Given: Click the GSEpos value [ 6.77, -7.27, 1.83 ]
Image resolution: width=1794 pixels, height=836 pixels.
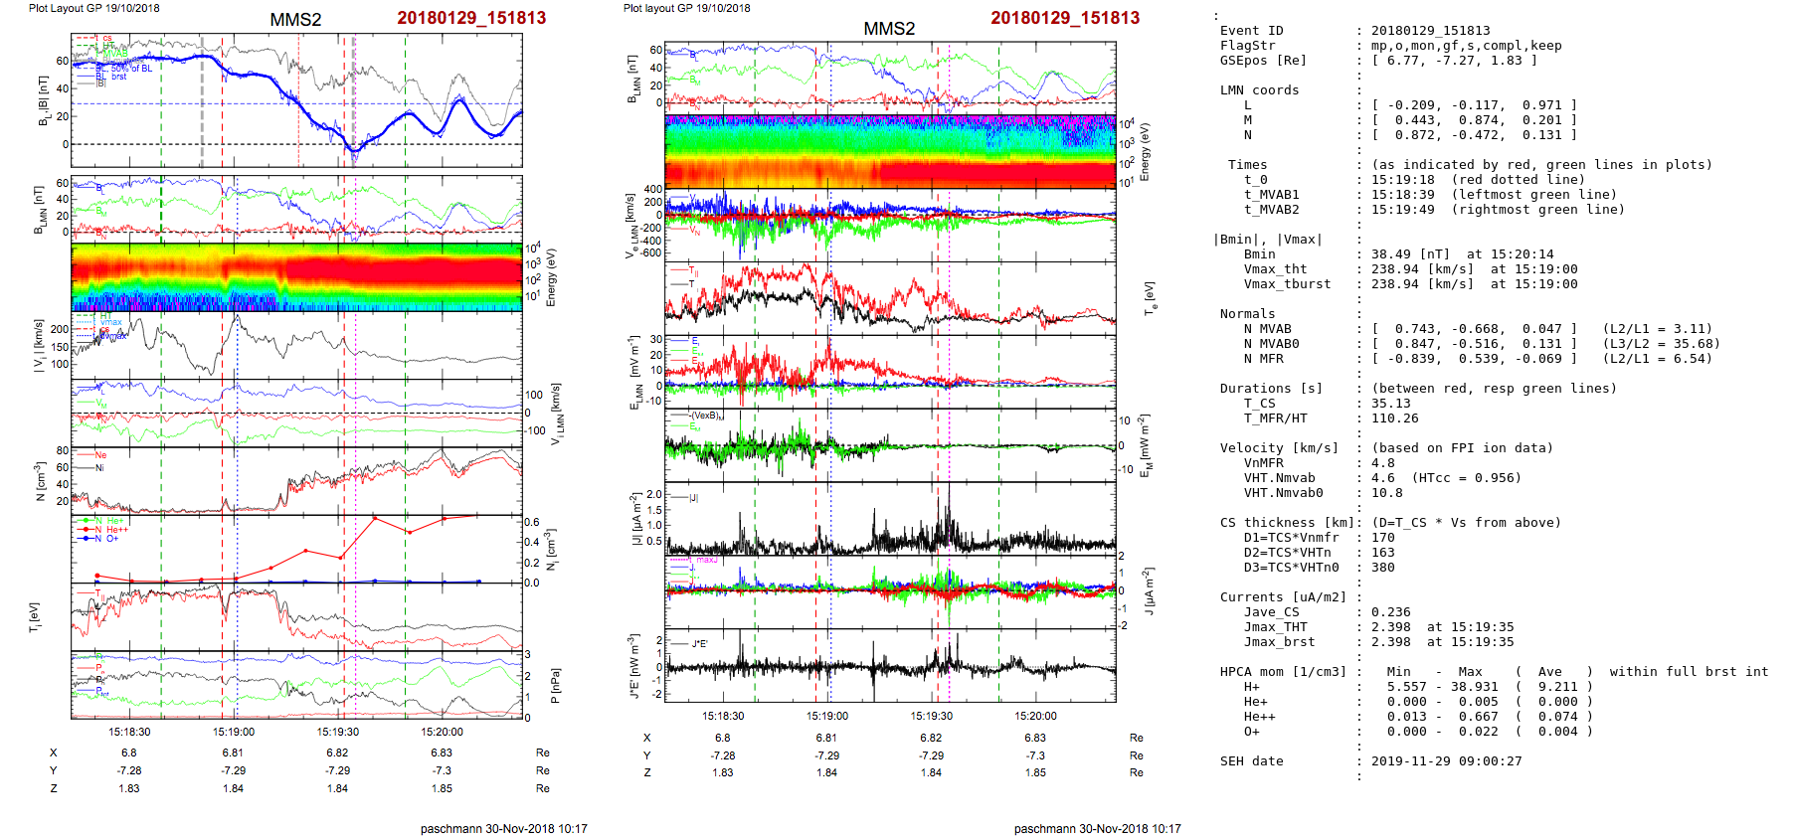Looking at the screenshot, I should coord(1455,61).
